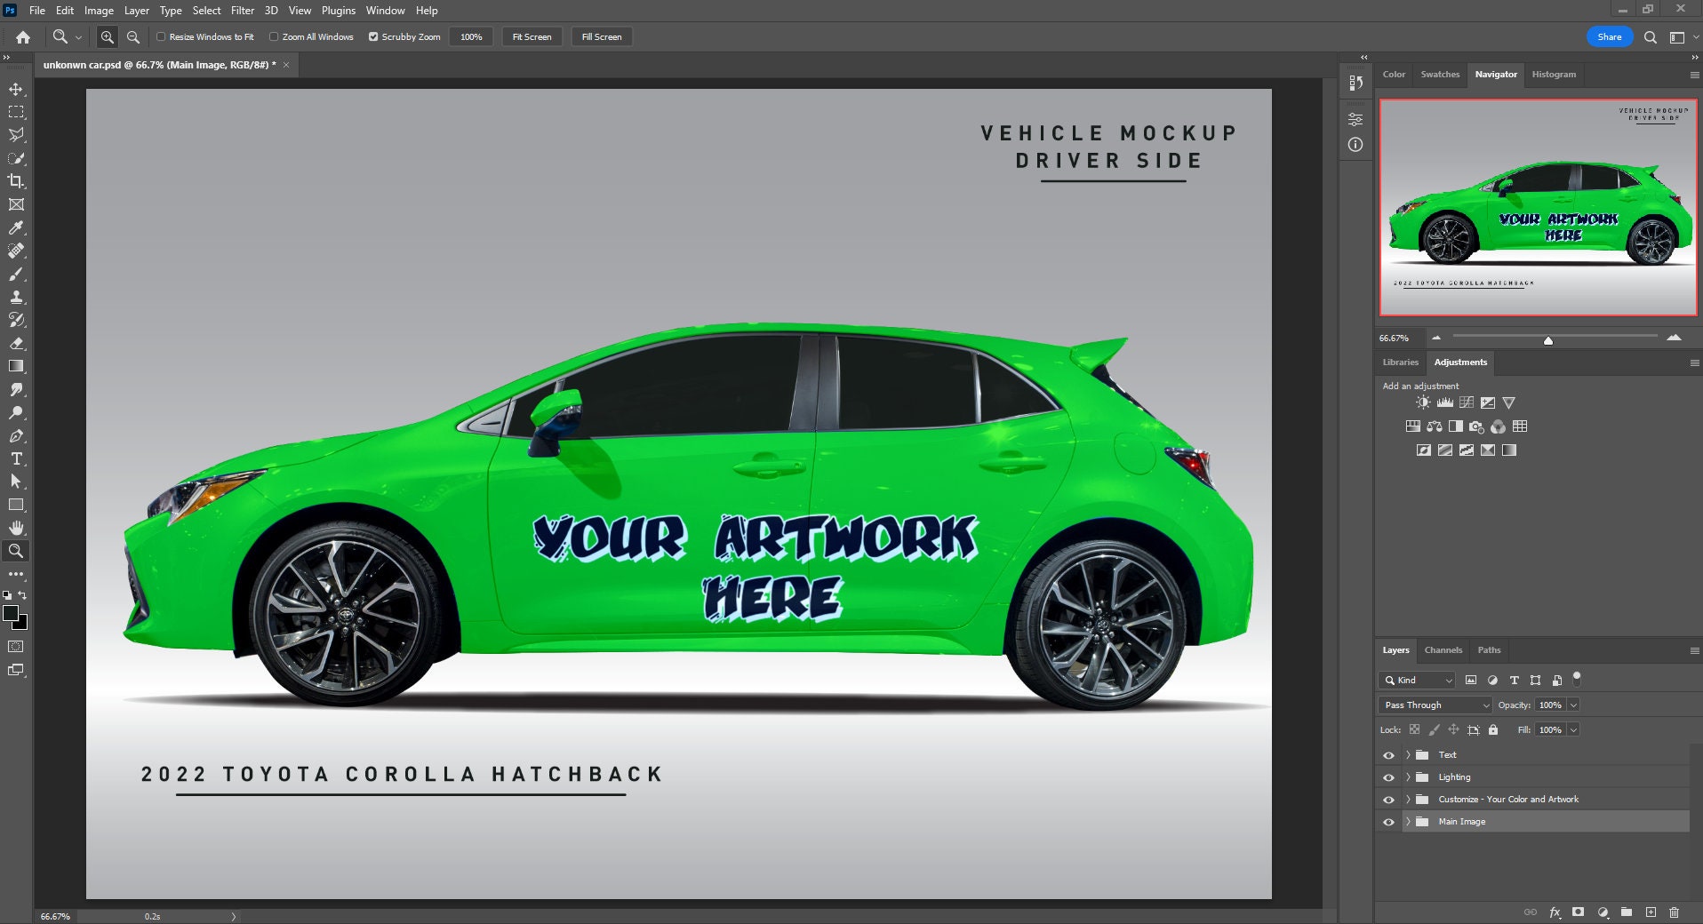
Task: Select the Crop tool
Action: pyautogui.click(x=16, y=181)
